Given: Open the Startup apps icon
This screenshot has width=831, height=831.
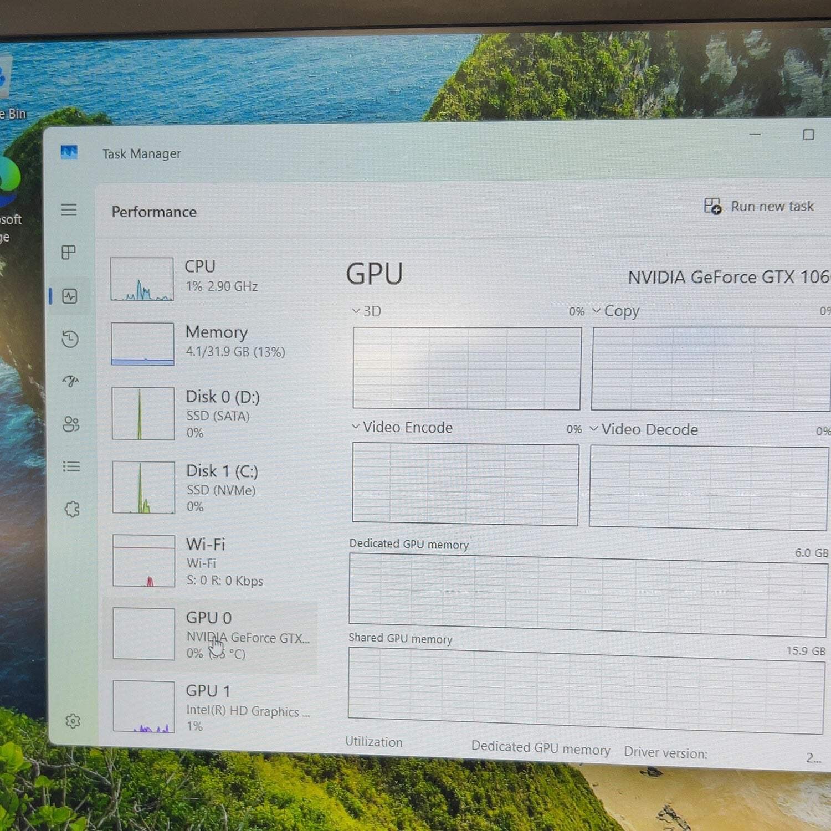Looking at the screenshot, I should click(71, 381).
